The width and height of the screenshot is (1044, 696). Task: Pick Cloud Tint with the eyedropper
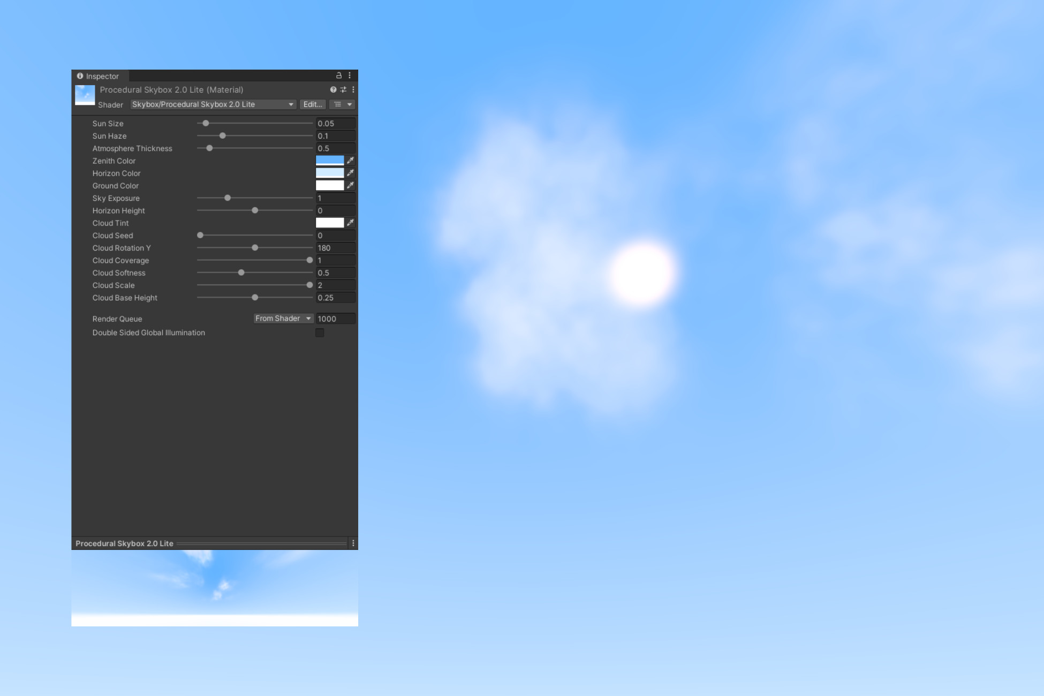pos(350,222)
